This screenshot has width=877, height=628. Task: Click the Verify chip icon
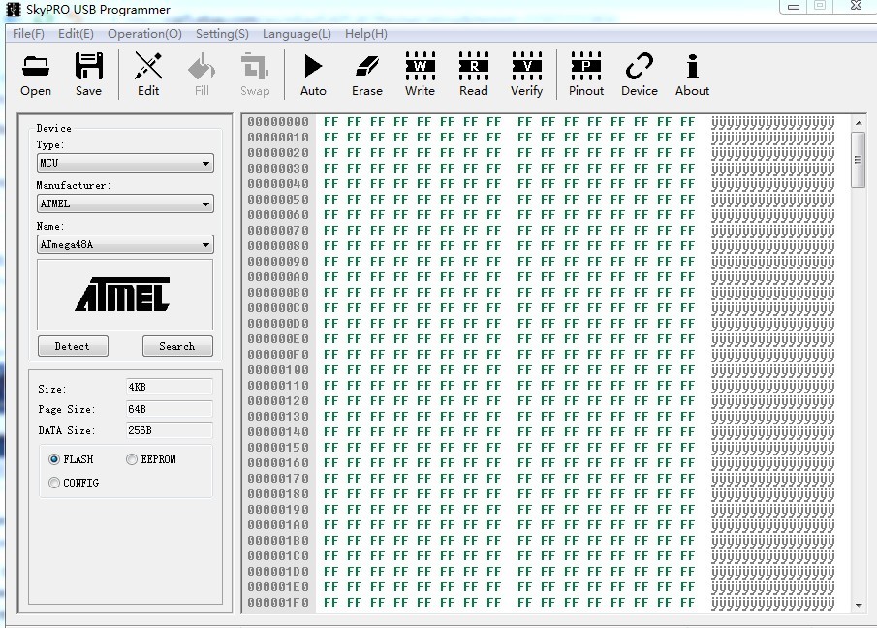pos(526,75)
